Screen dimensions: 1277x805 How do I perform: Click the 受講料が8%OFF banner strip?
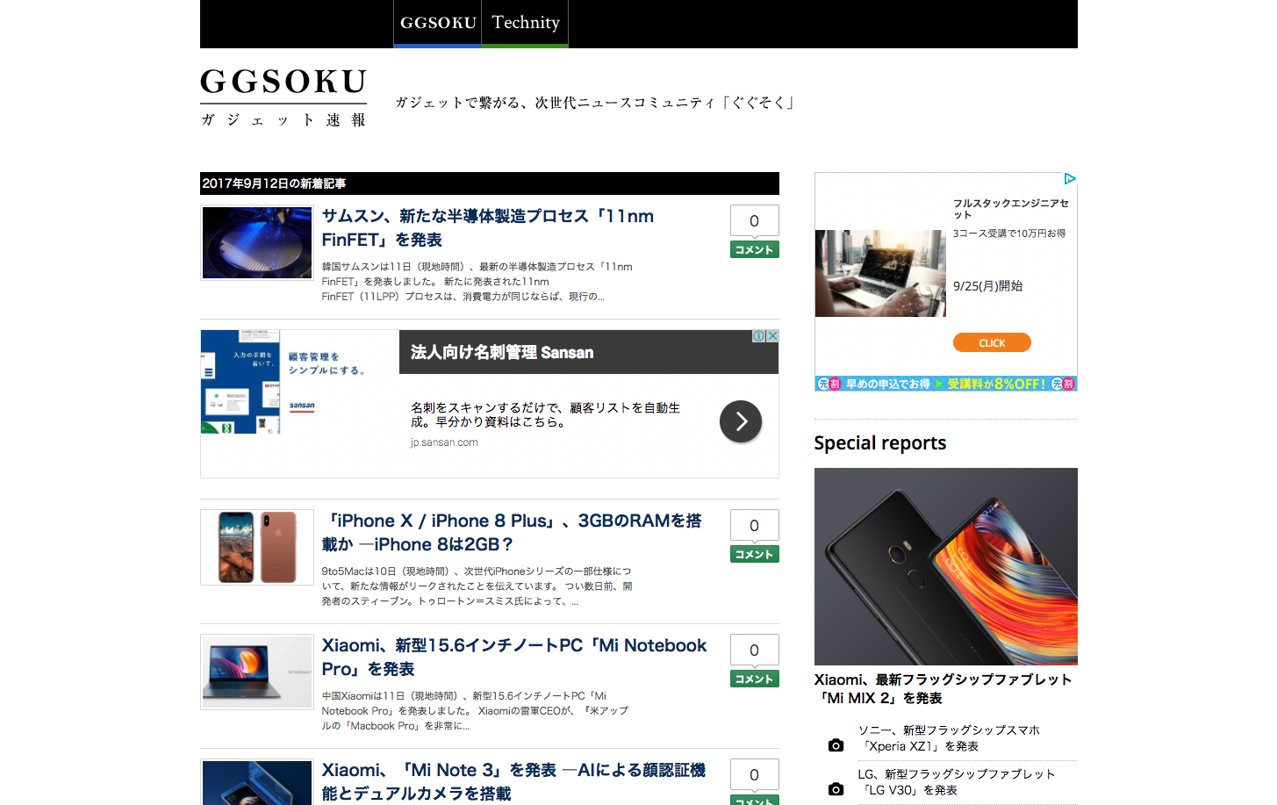[946, 384]
